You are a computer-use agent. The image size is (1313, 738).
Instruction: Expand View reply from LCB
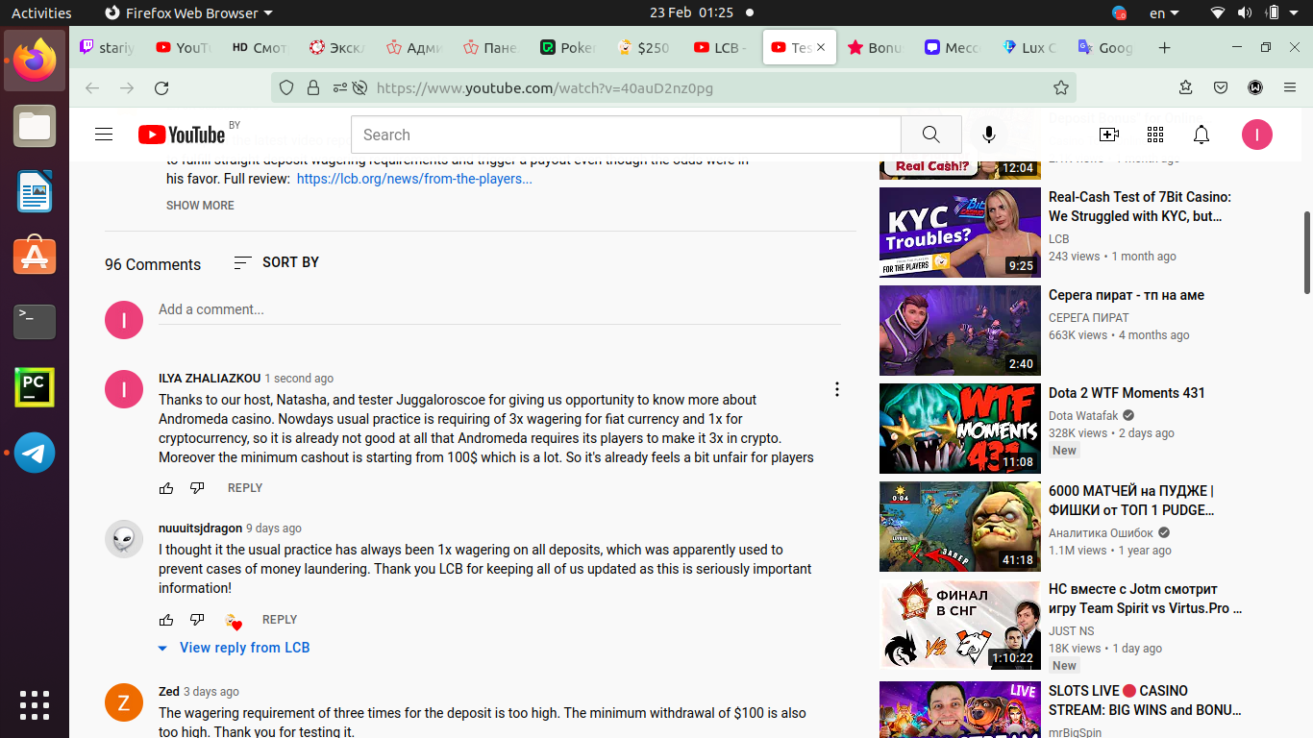(x=235, y=648)
